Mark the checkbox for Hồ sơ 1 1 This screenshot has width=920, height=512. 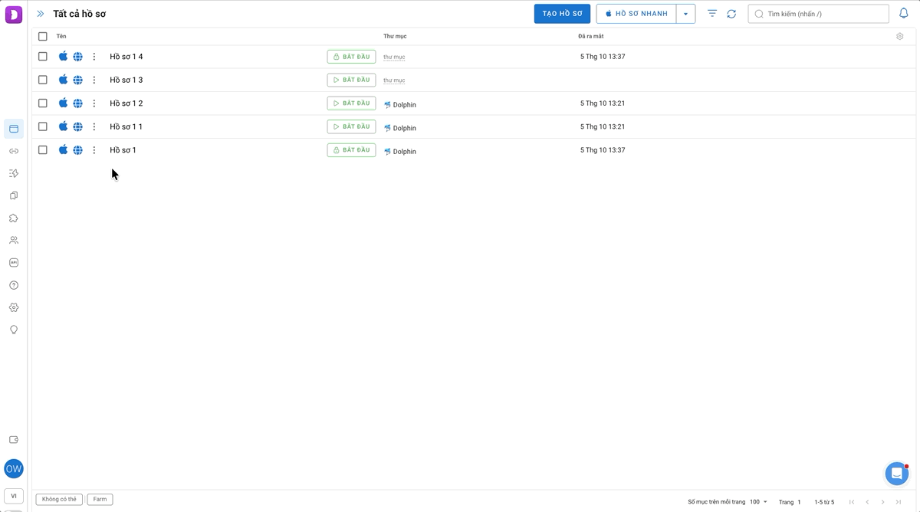coord(43,126)
